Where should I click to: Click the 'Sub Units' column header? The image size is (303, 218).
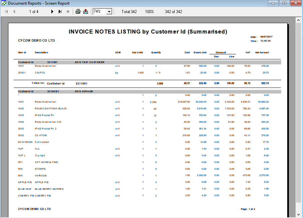point(137,53)
